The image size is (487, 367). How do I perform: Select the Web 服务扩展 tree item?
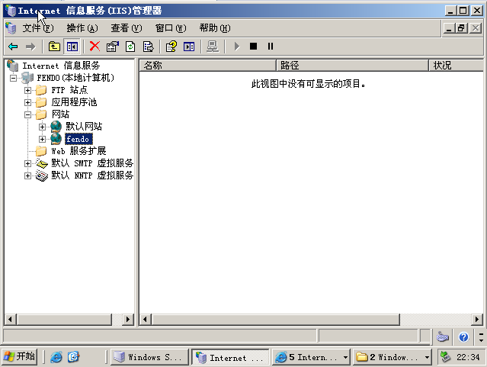point(78,151)
